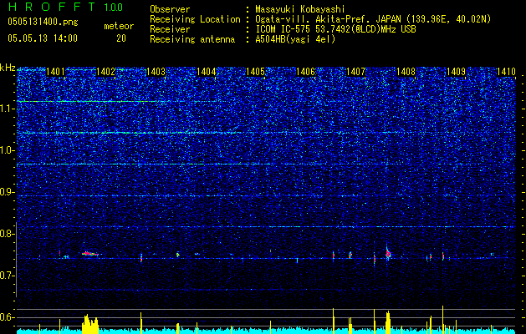Image resolution: width=526 pixels, height=334 pixels.
Task: Click the 1404 time marker
Action: [x=206, y=72]
